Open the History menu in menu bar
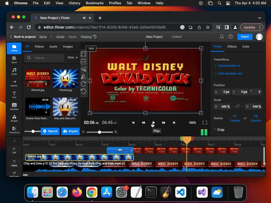271x203 pixels. point(74,3)
